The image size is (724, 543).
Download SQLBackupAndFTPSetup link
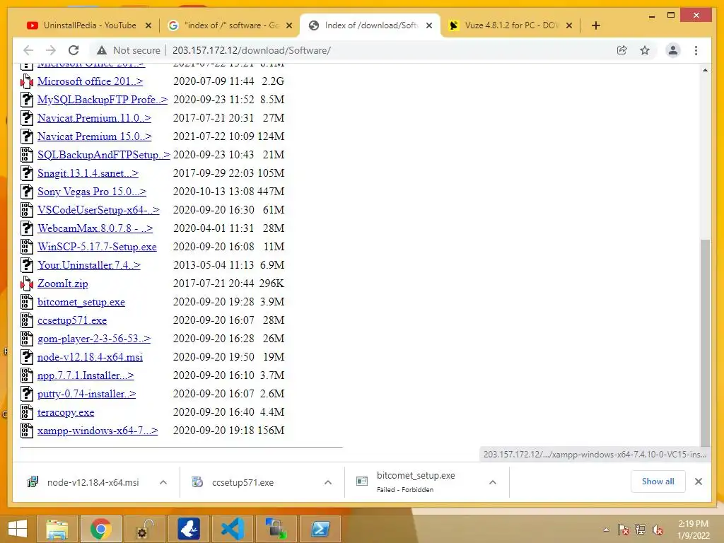(x=104, y=155)
